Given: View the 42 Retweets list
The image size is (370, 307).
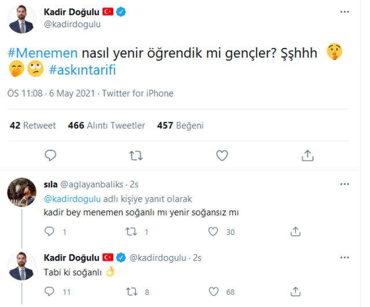Looking at the screenshot, I should coord(33,125).
